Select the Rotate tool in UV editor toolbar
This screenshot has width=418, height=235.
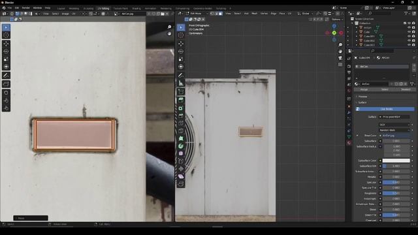coord(6,52)
